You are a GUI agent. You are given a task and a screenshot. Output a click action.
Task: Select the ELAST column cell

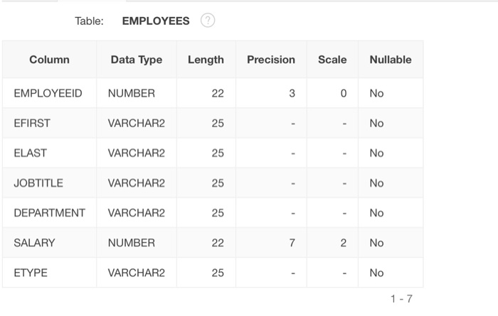(30, 153)
